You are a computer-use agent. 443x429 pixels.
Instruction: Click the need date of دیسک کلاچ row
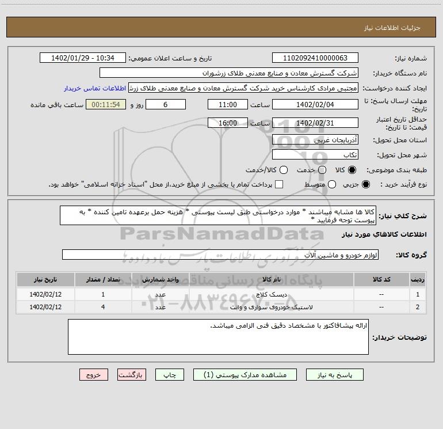(45, 294)
